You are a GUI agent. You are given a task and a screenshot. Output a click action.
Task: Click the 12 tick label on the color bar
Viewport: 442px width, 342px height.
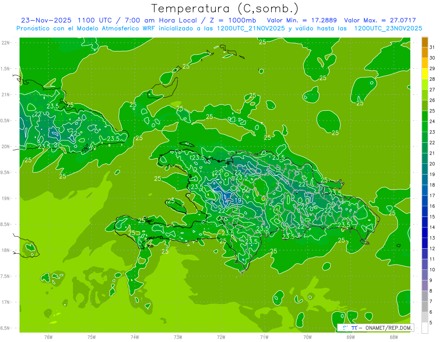432,249
